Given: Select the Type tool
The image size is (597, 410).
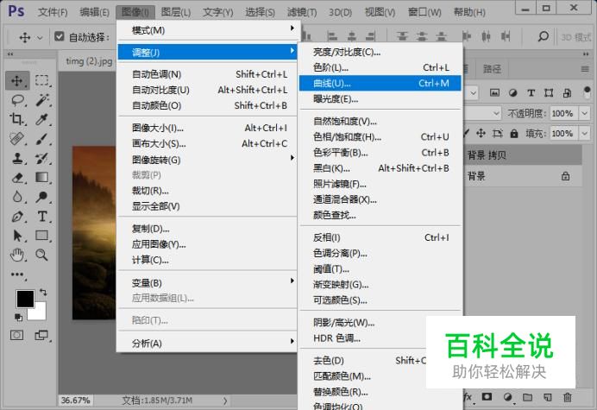Looking at the screenshot, I should [42, 217].
